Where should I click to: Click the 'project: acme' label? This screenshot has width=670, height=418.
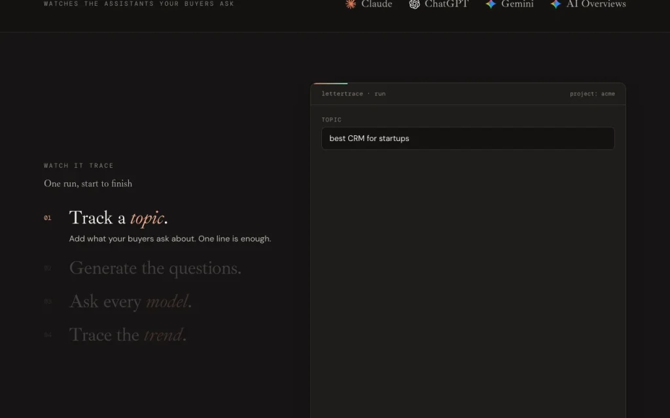(x=592, y=94)
